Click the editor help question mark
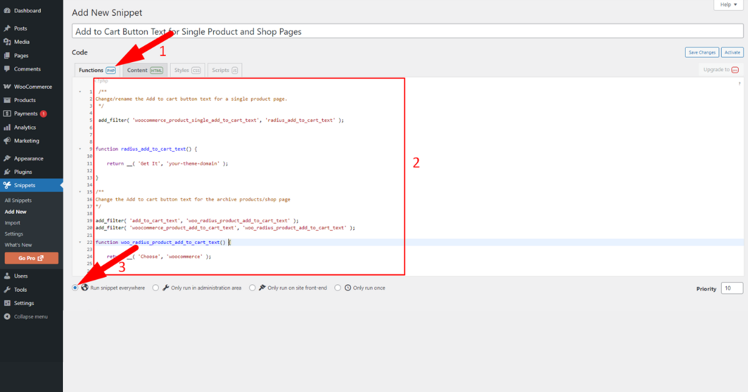748x392 pixels. coord(739,83)
